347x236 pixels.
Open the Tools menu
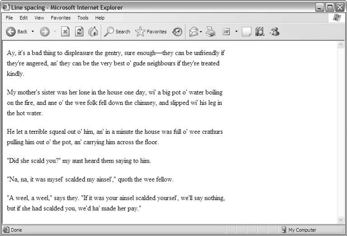click(x=83, y=18)
